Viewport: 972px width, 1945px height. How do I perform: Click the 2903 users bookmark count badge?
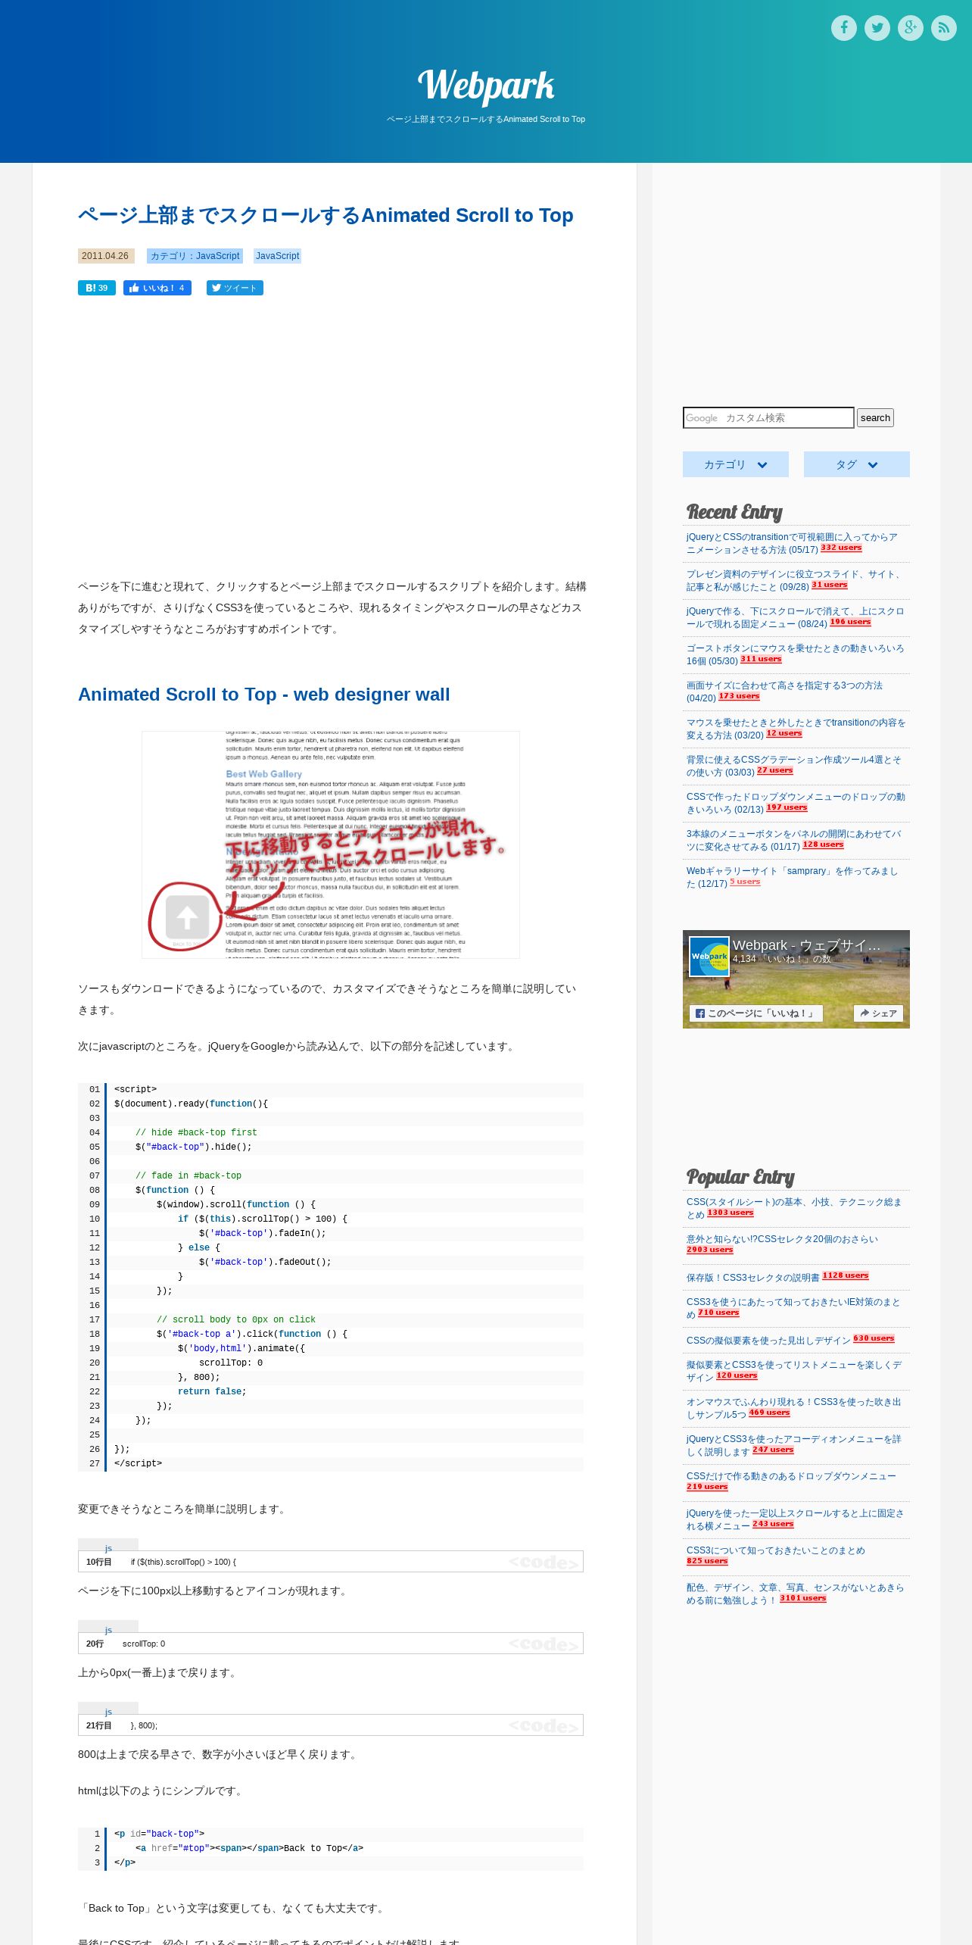710,1250
